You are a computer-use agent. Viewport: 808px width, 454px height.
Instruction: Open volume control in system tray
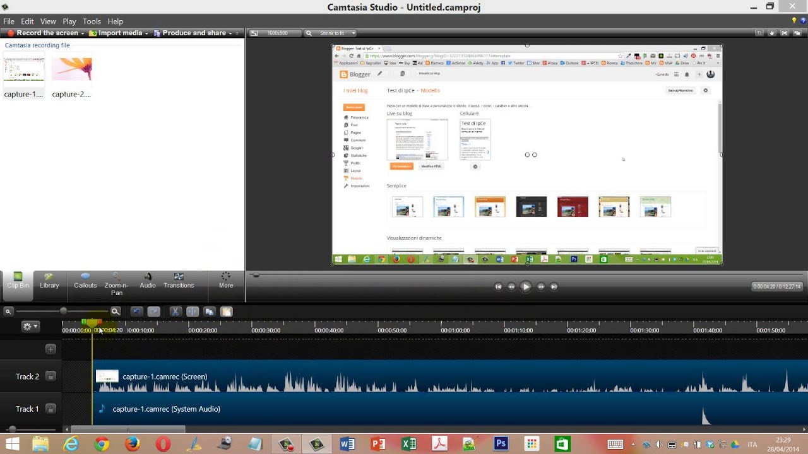coord(659,445)
